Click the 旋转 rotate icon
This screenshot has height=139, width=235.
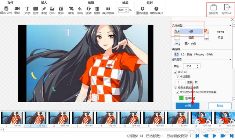pyautogui.click(x=88, y=9)
